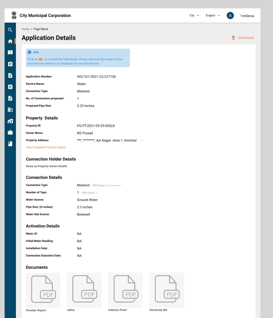
Task: Click the mSeva logo in the header
Action: 247,15
